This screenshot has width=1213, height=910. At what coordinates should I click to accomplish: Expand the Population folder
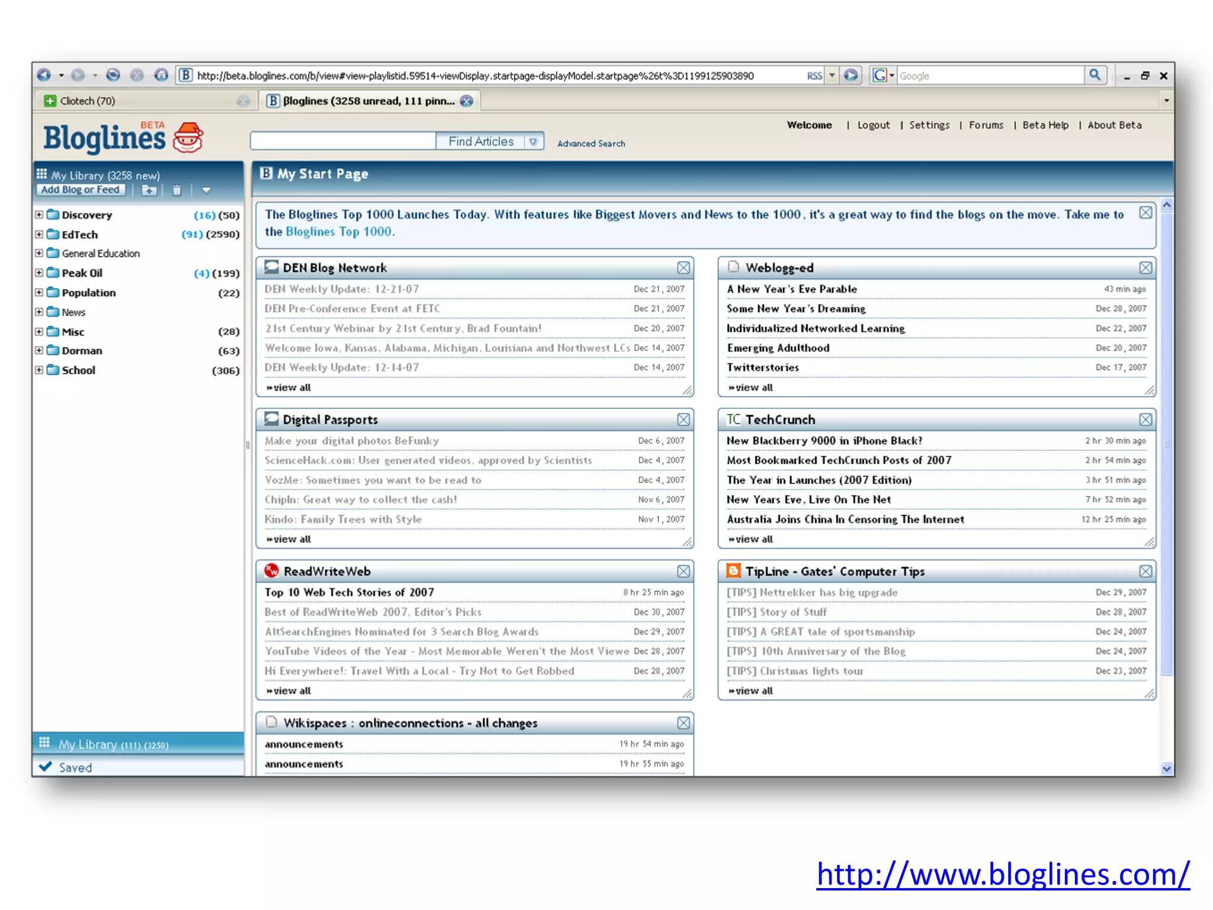39,292
